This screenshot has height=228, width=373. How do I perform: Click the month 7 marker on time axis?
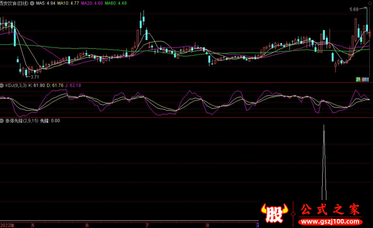(147, 225)
